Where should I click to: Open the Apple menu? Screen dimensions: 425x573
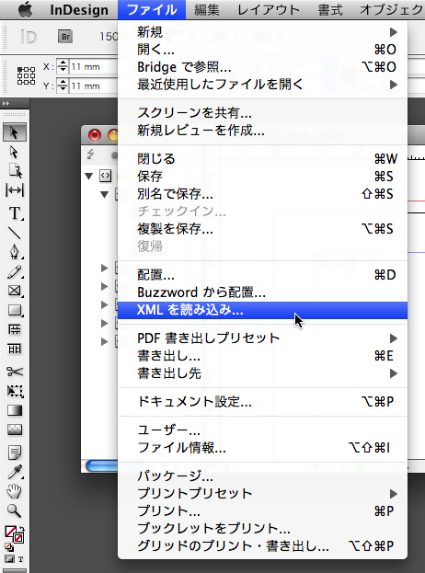(25, 9)
